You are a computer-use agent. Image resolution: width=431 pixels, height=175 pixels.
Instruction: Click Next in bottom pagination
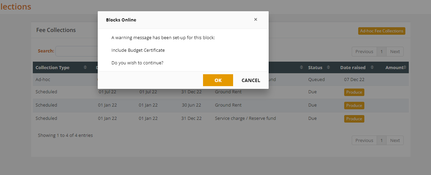(395, 141)
